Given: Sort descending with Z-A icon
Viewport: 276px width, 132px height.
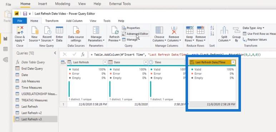Looking at the screenshot, I should coord(212,34).
